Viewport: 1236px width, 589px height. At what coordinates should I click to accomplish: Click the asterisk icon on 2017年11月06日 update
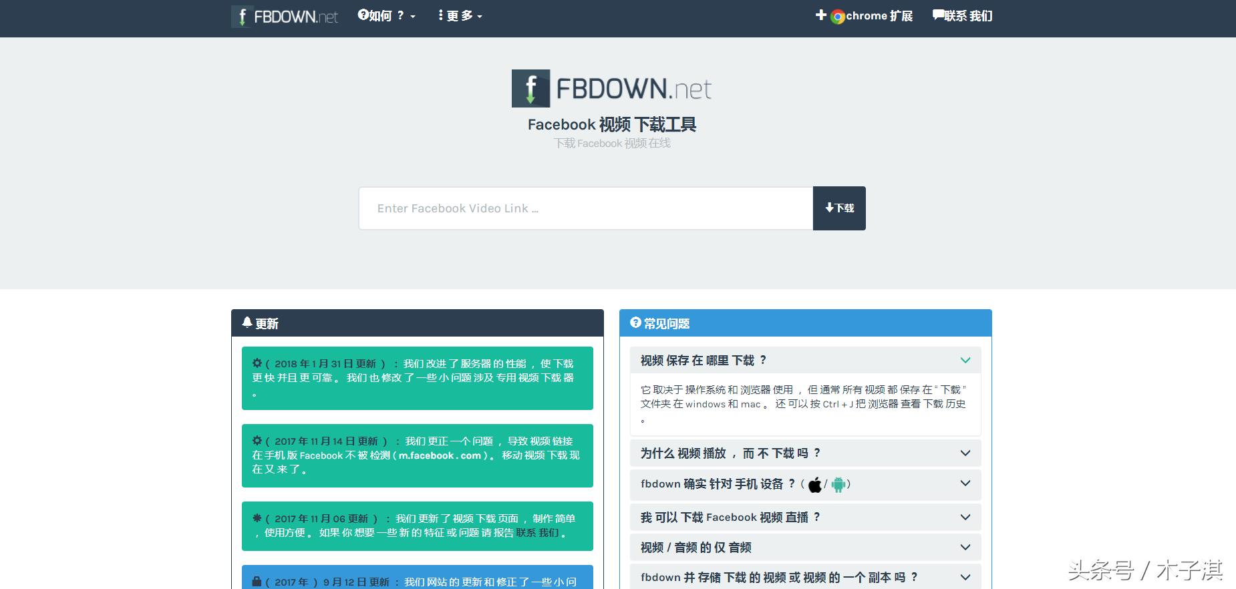pos(257,518)
